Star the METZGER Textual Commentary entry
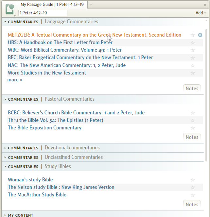 (193, 35)
